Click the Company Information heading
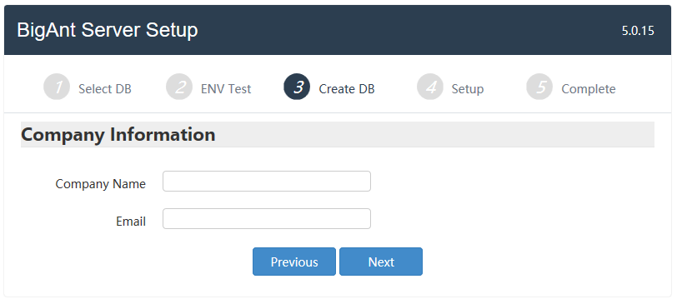Screen dimensions: 677x304 [118, 135]
